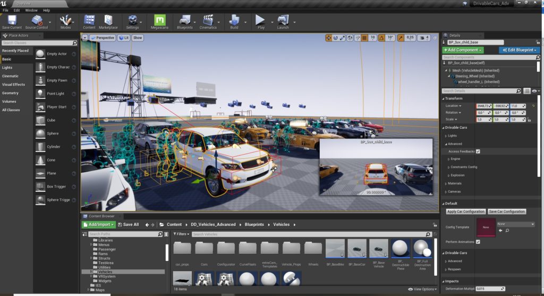Screen dimensions: 544x296
Task: Open the Marketplace toolbar icon
Action: tap(108, 21)
